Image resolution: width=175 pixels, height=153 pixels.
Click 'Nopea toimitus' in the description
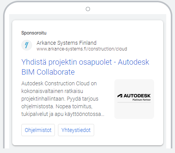click(x=74, y=106)
